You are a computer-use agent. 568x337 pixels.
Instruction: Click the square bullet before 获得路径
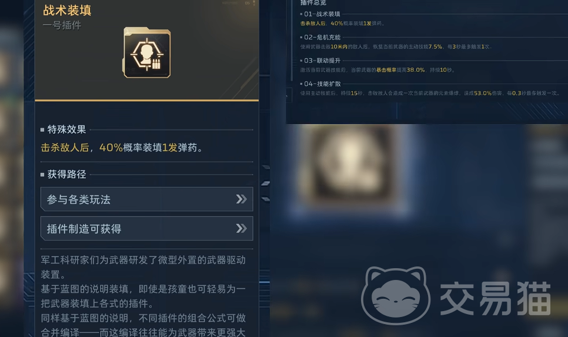42,175
